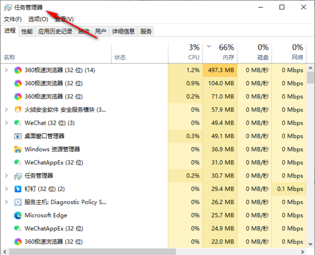The image size is (315, 255).
Task: Click the 29.4 MB memory cell
Action: (x=220, y=189)
